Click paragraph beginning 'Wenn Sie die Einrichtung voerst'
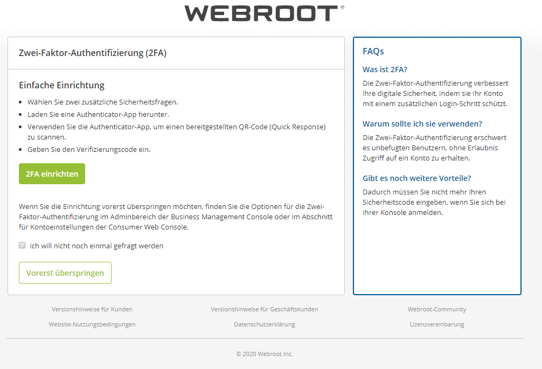The width and height of the screenshot is (542, 369). click(x=176, y=217)
